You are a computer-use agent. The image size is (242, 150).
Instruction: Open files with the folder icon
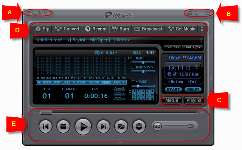tap(121, 127)
